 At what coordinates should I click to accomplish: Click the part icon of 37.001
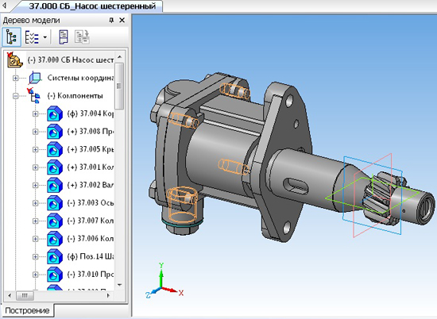55,167
